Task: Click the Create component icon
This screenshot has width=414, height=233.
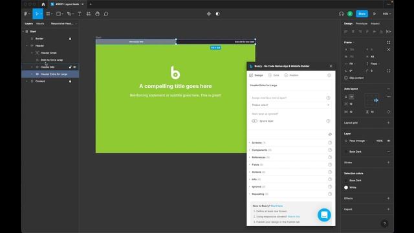Action: pyautogui.click(x=209, y=14)
